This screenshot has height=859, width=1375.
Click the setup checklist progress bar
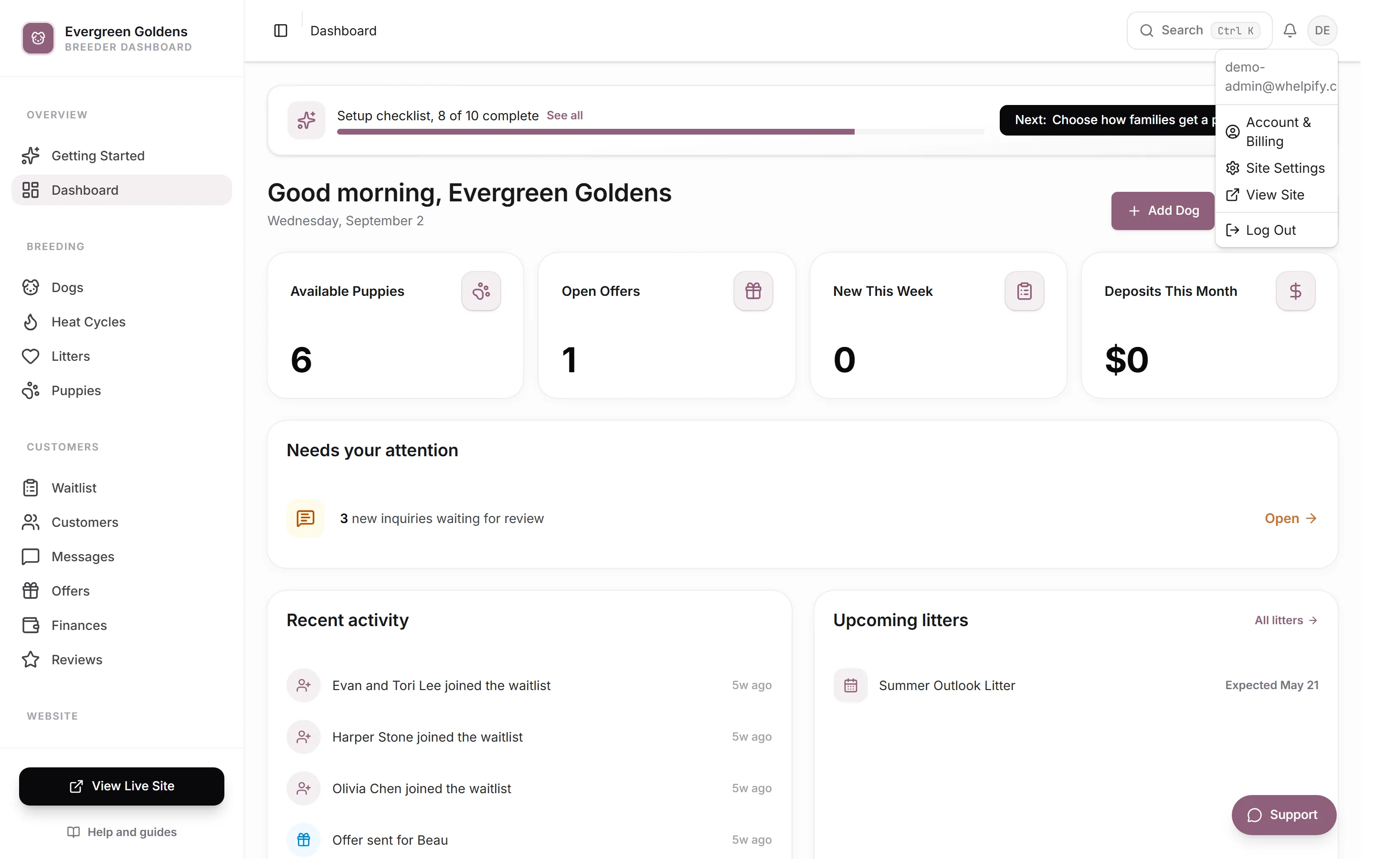click(x=660, y=132)
